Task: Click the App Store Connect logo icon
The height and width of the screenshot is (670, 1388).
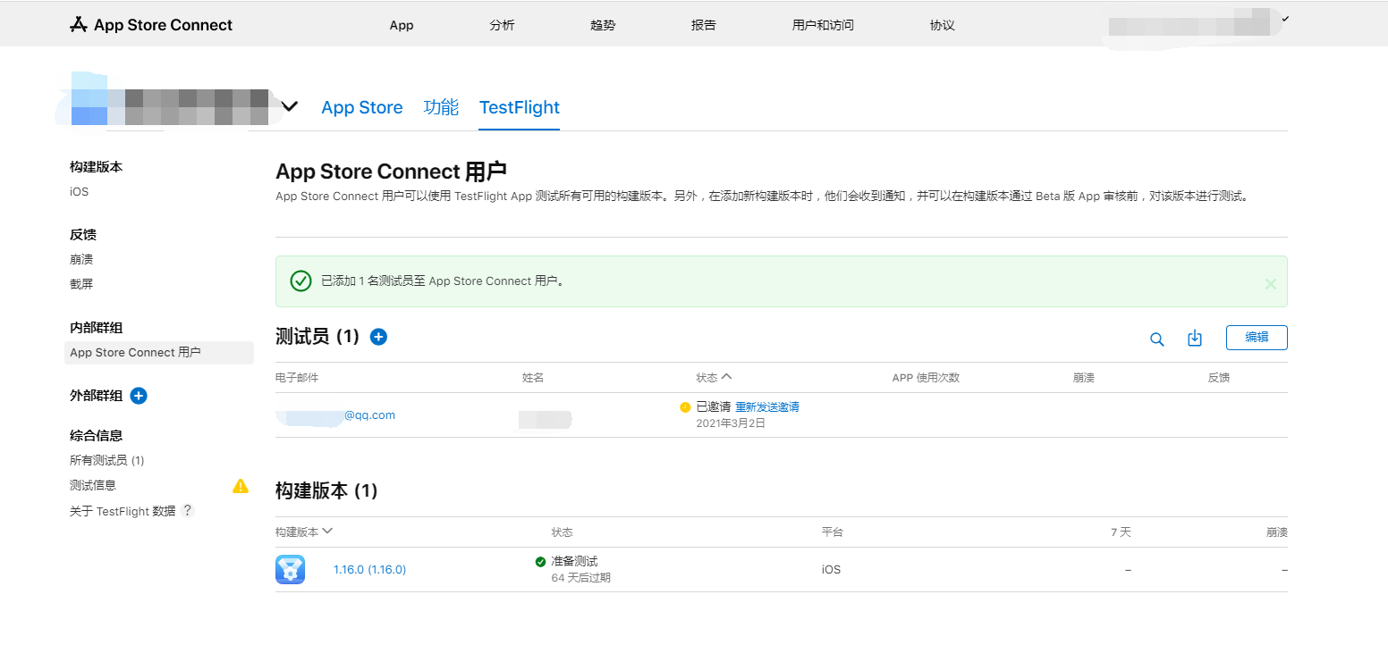Action: pos(79,24)
